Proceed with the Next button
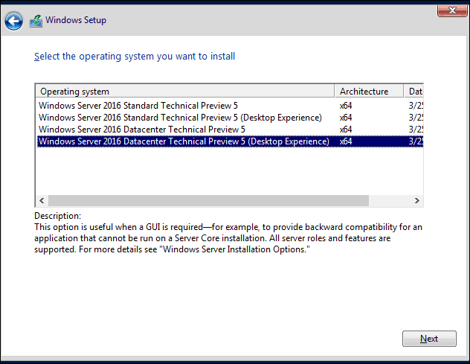The height and width of the screenshot is (364, 470). [429, 339]
